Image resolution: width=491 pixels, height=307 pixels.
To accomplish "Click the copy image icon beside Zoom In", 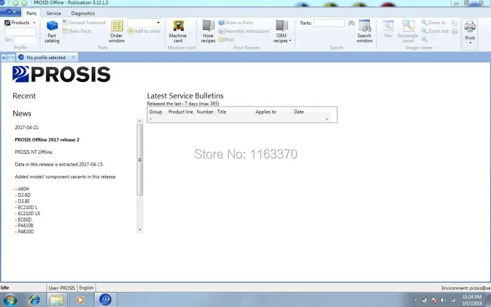I will [454, 23].
